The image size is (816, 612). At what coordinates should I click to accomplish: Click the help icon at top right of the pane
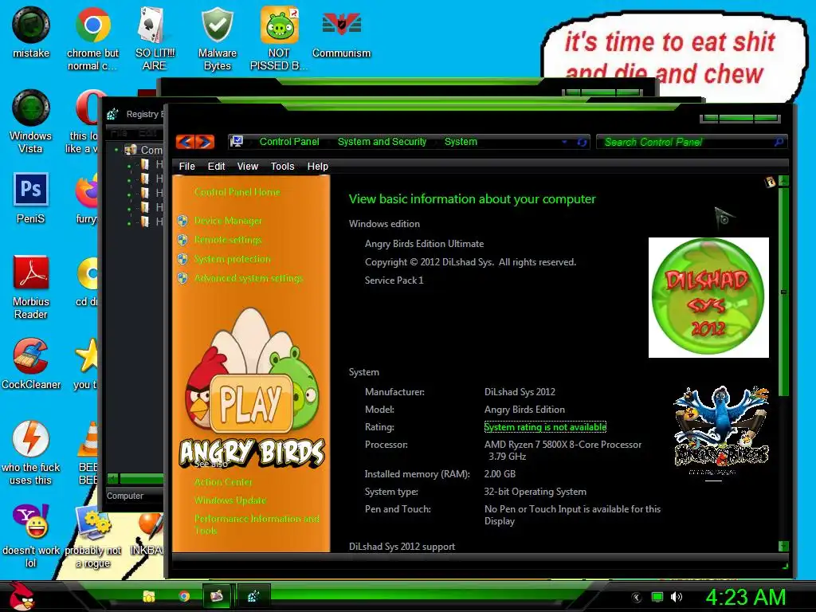pos(770,182)
